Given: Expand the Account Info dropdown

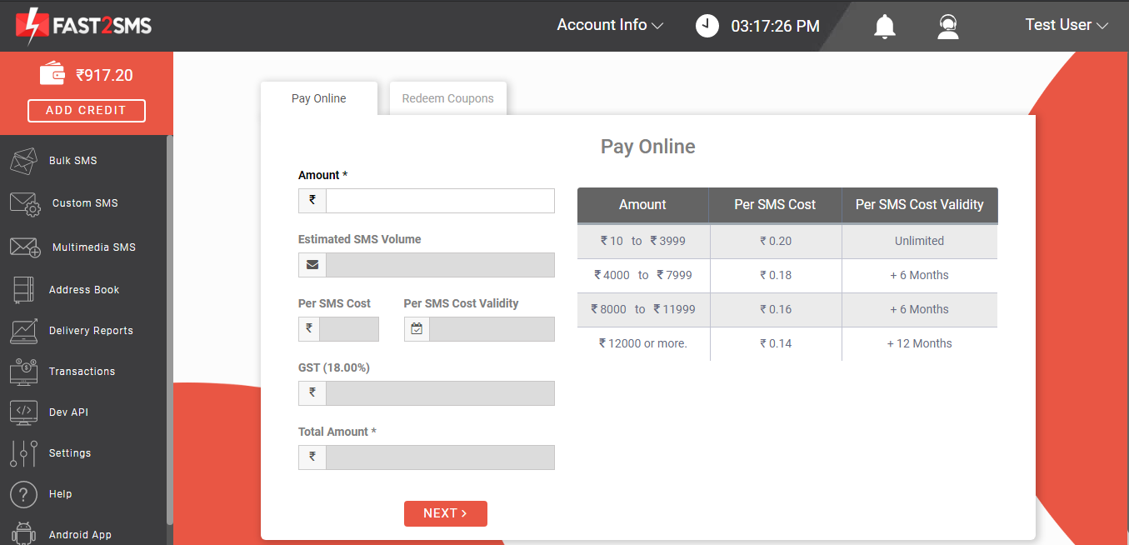Looking at the screenshot, I should click(x=609, y=25).
